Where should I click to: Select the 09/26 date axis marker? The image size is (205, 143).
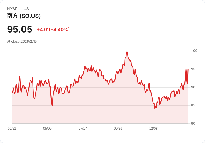click(x=118, y=129)
